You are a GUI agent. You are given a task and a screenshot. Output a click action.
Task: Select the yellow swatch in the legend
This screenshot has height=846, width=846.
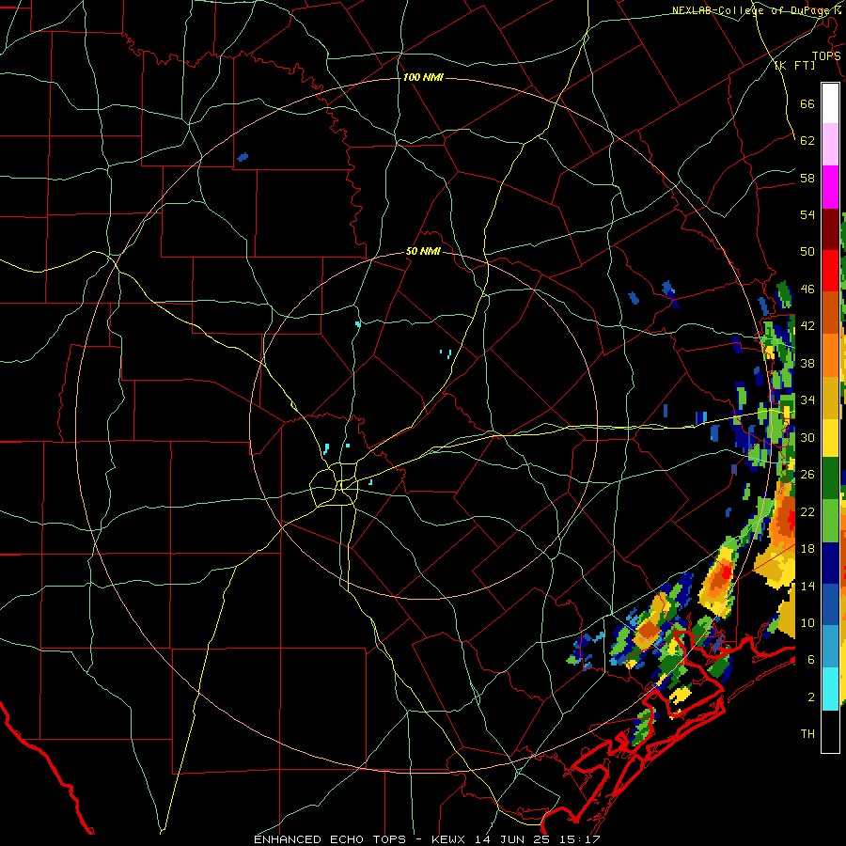[830, 438]
